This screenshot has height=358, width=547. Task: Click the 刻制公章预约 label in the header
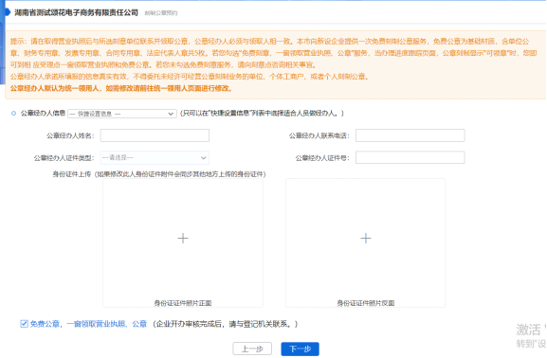click(x=161, y=13)
